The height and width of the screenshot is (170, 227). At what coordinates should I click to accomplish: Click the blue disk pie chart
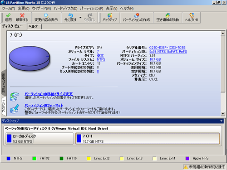[30, 58]
